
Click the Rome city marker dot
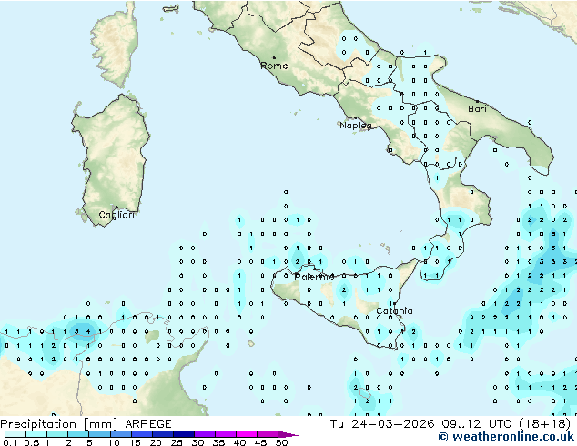[274, 57]
